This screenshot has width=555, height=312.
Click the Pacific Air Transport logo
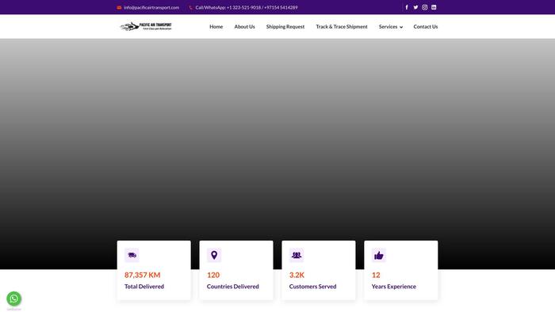point(145,26)
